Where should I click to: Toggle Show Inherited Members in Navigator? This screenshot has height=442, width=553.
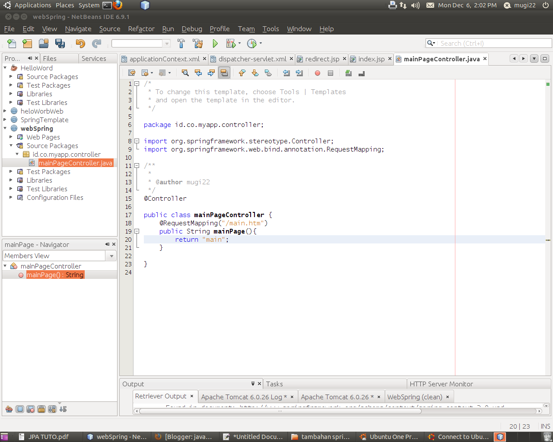(9, 409)
